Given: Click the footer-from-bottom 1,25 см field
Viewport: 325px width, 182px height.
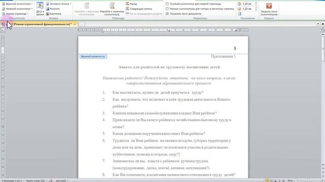Looking at the screenshot, I should (x=248, y=9).
